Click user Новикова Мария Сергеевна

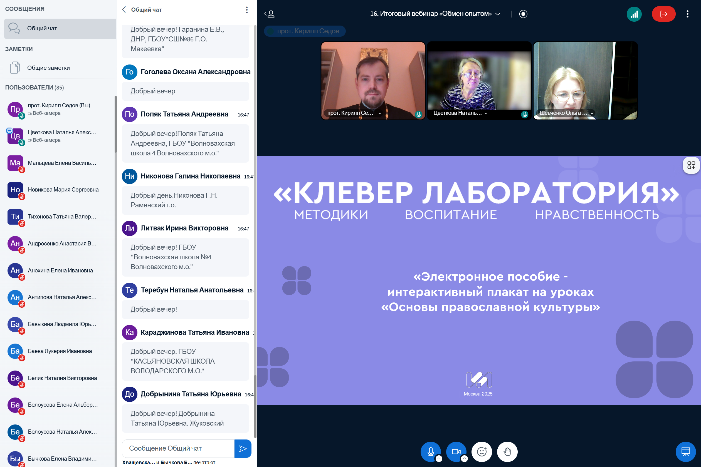point(63,190)
